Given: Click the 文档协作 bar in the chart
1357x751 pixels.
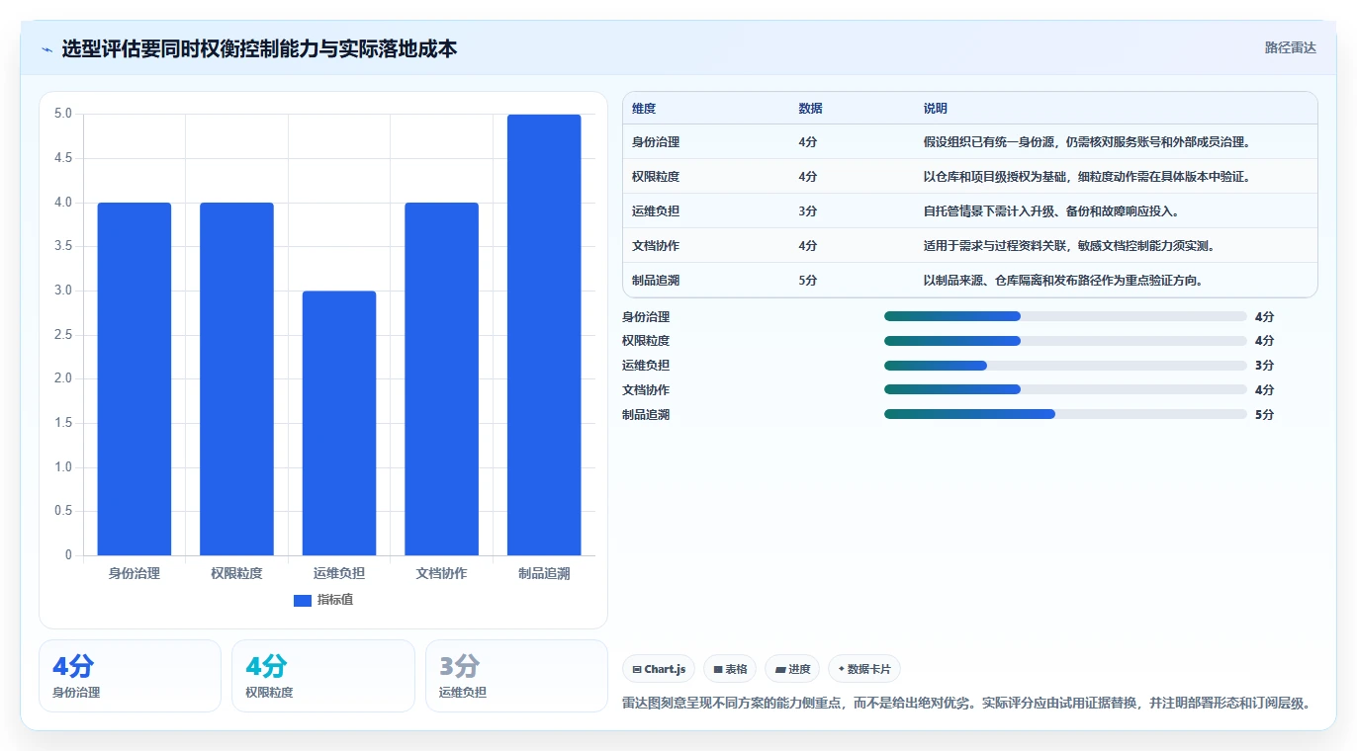Looking at the screenshot, I should coord(441,378).
